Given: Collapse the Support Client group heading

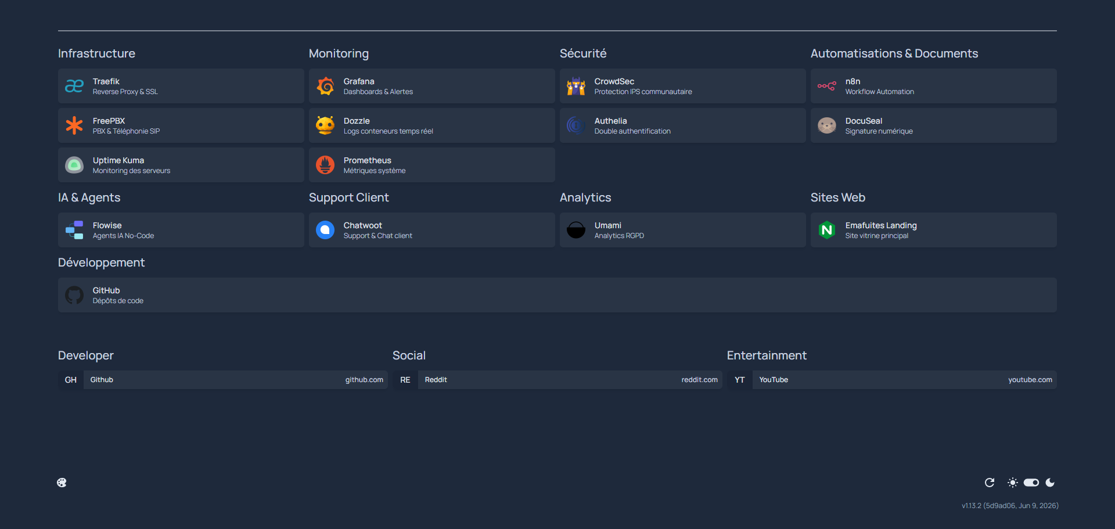Looking at the screenshot, I should click(349, 197).
